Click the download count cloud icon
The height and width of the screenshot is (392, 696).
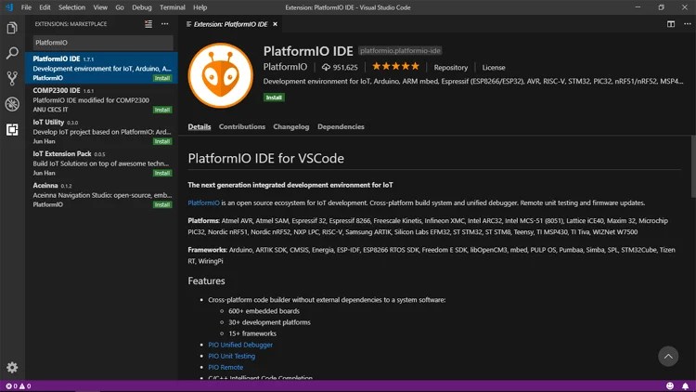[327, 67]
